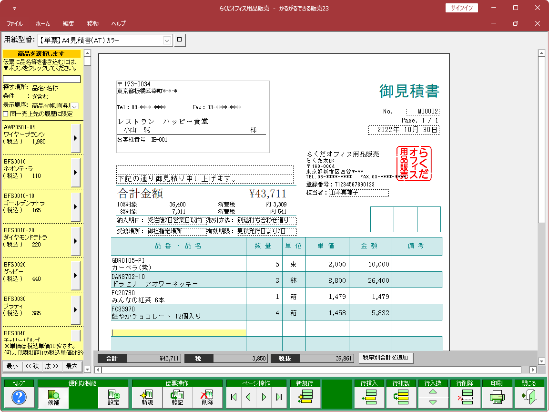
Task: Print the estimate with 印刷 icon
Action: (497, 397)
